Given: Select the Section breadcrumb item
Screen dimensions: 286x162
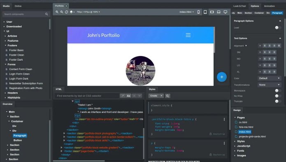Looking at the screenshot, I should pyautogui.click(x=248, y=13).
